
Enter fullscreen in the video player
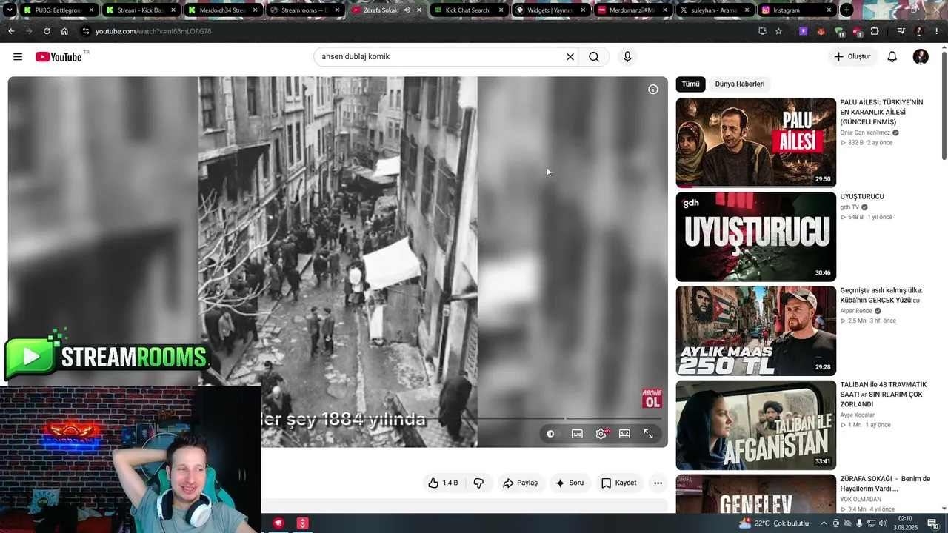pyautogui.click(x=648, y=434)
